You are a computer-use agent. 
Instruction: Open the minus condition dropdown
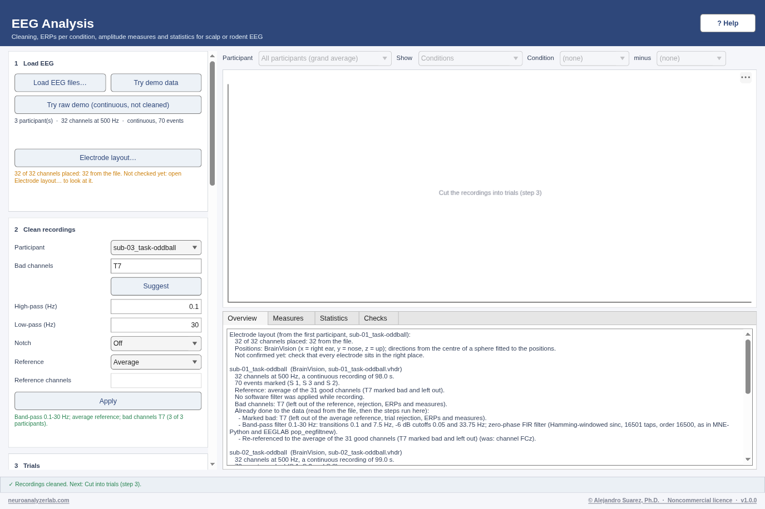(691, 58)
